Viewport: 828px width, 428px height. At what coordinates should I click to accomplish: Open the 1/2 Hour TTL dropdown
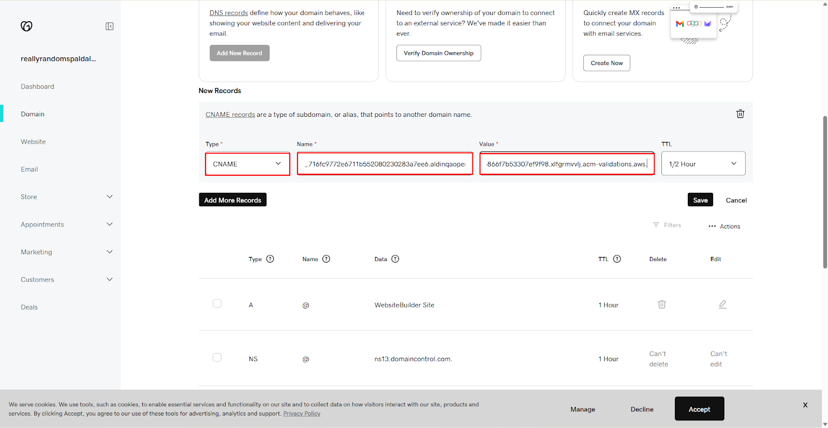[x=703, y=164]
